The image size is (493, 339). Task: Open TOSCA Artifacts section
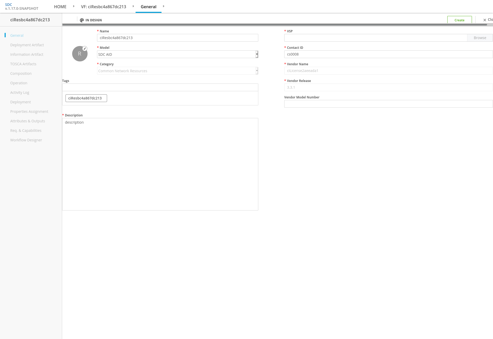tap(23, 64)
